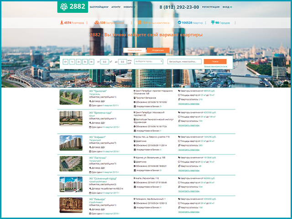Open the ЖК "Ривьера" title link
Screen dimensions: 292x219
tap(97, 199)
